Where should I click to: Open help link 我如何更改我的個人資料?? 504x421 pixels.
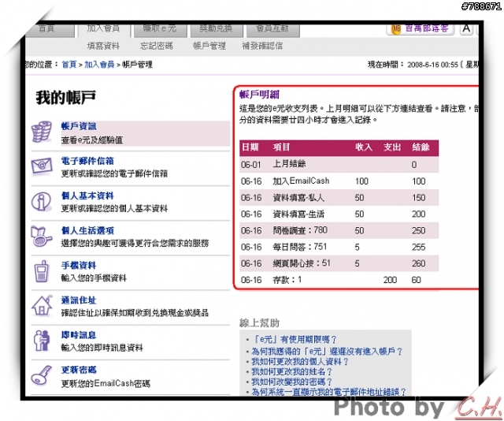(300, 362)
